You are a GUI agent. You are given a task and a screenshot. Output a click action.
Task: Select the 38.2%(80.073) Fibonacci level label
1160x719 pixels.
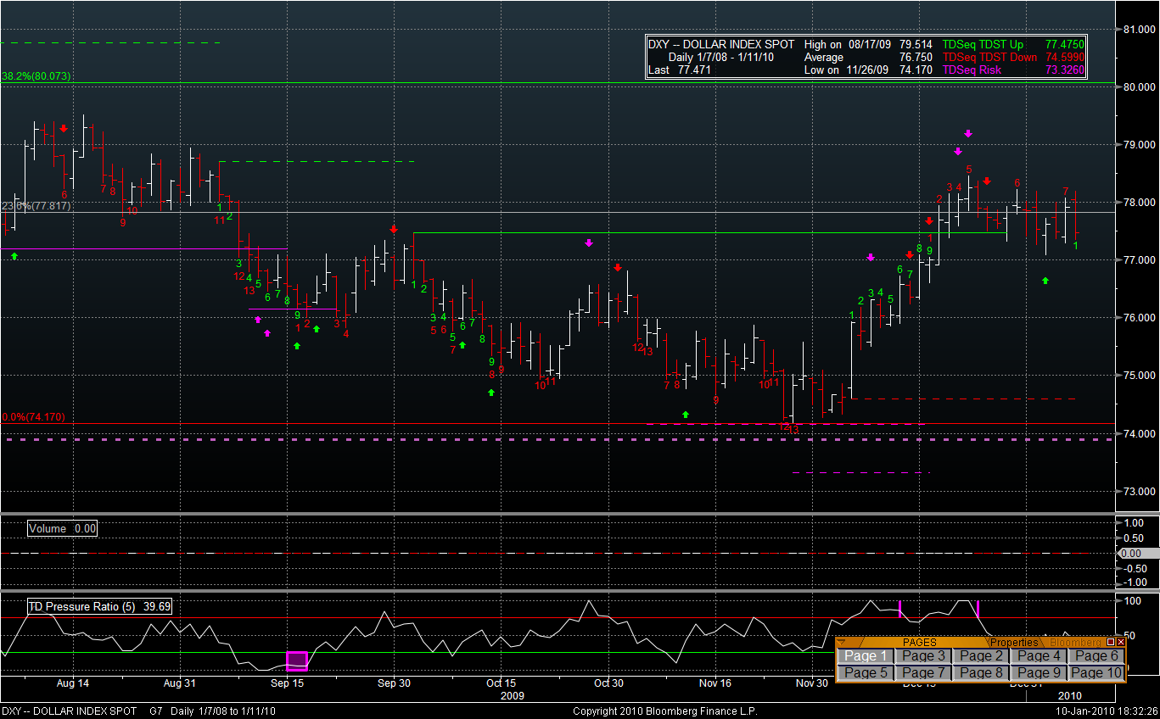tap(36, 76)
